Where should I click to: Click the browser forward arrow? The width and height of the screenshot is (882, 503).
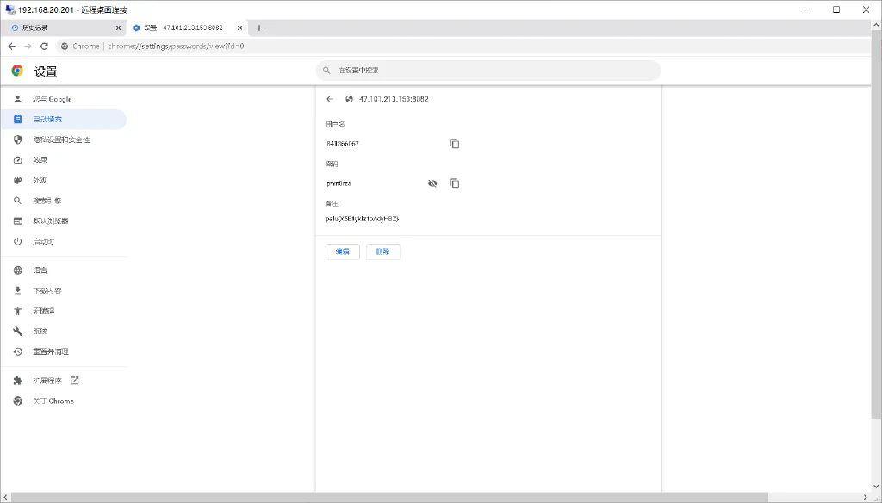tap(28, 47)
